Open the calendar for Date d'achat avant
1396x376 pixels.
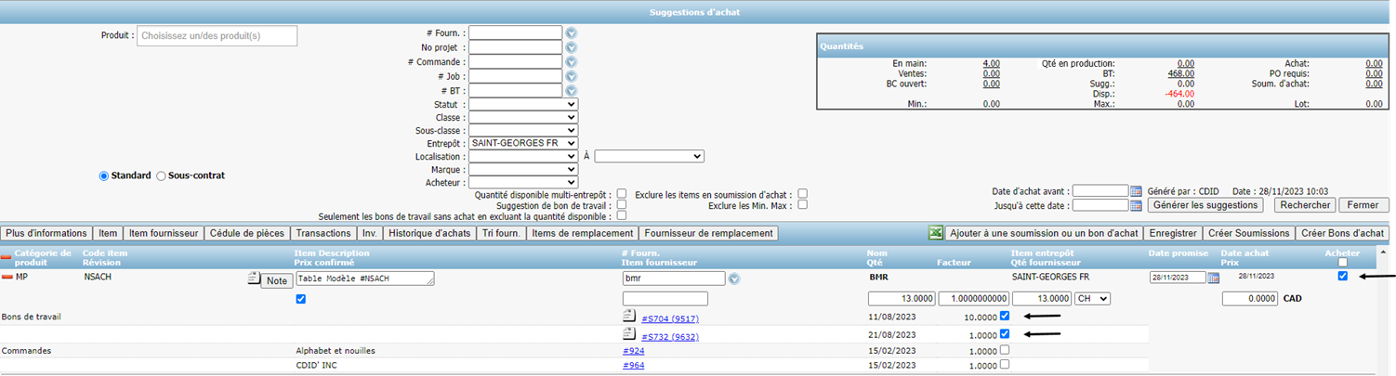1135,190
